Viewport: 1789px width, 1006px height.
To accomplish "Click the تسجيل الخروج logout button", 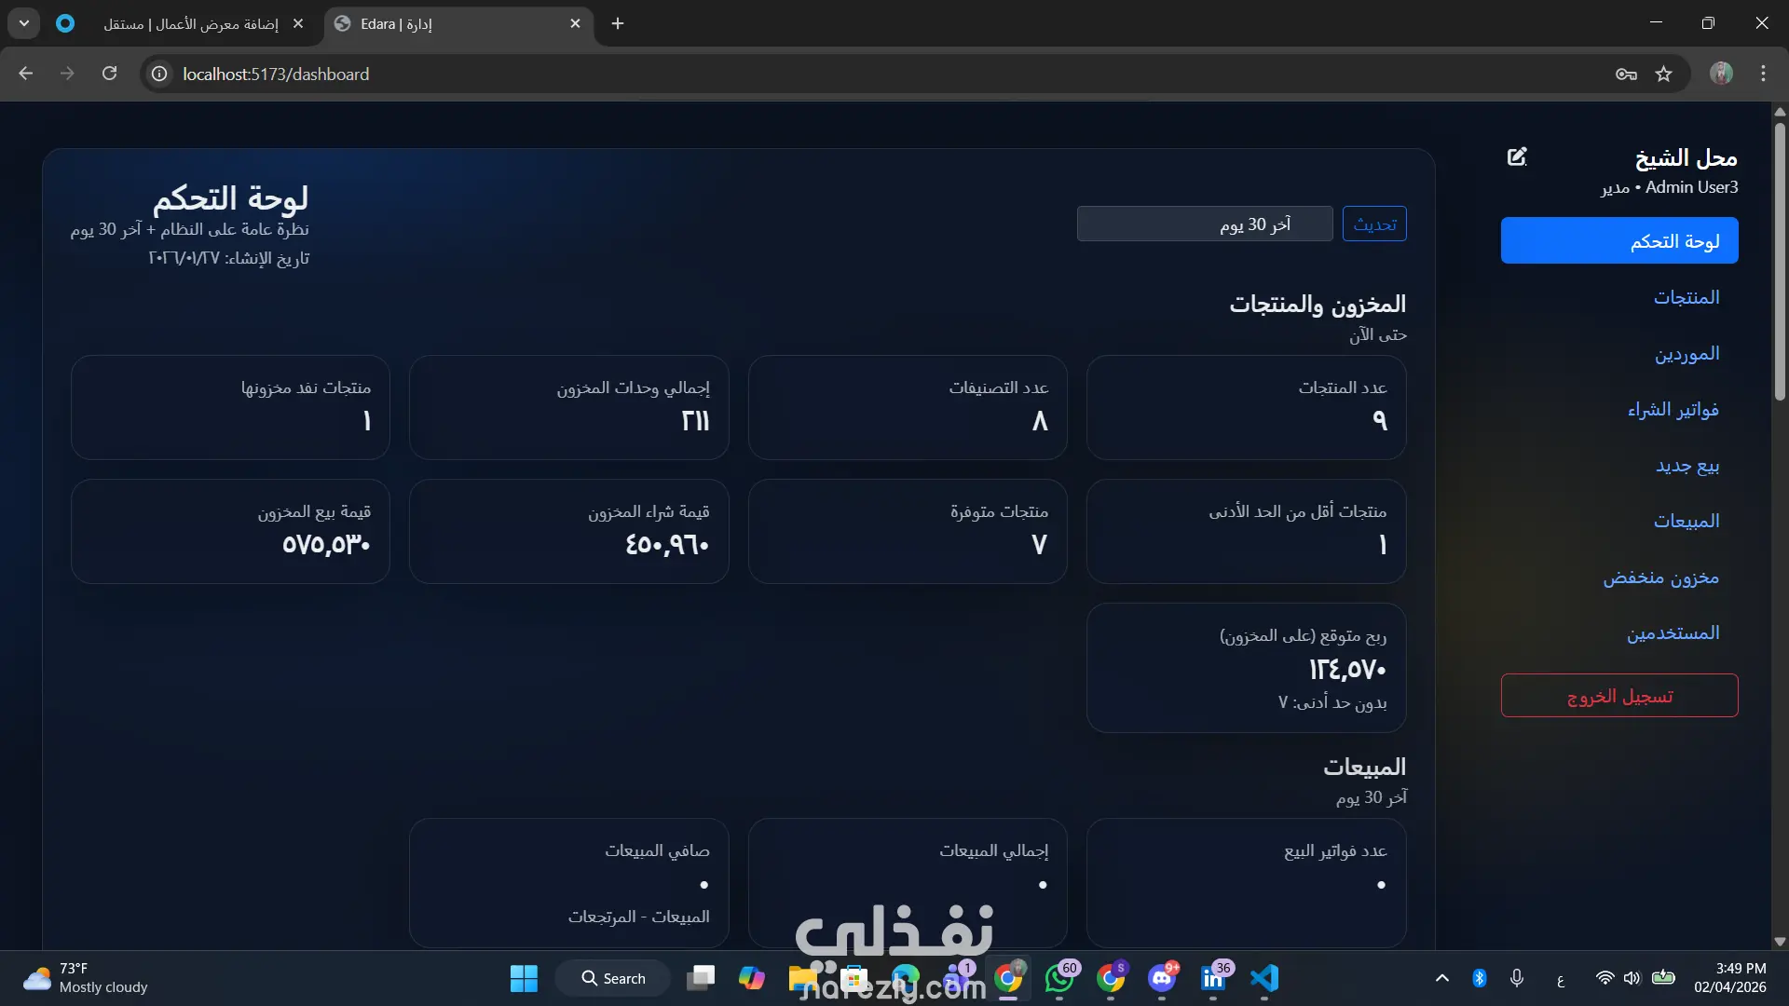I will (x=1618, y=696).
